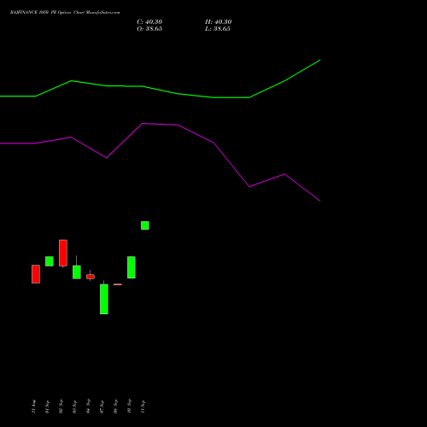Click the open value 'O: 38.65'
This screenshot has height=427, width=427.
[149, 29]
